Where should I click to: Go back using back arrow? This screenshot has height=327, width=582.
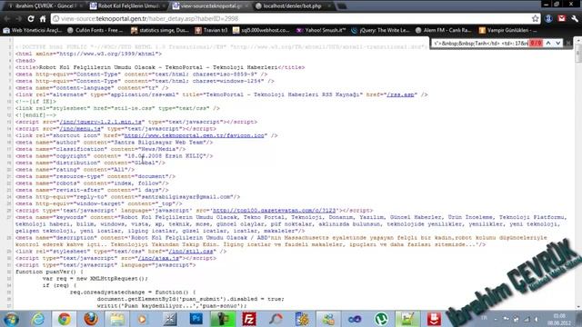(7, 18)
